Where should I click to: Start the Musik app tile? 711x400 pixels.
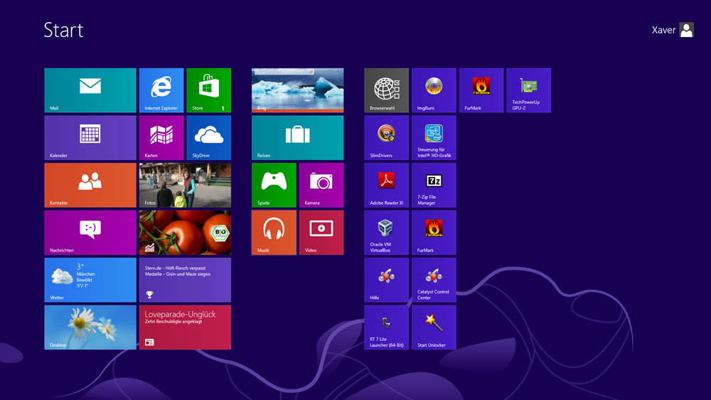273,232
